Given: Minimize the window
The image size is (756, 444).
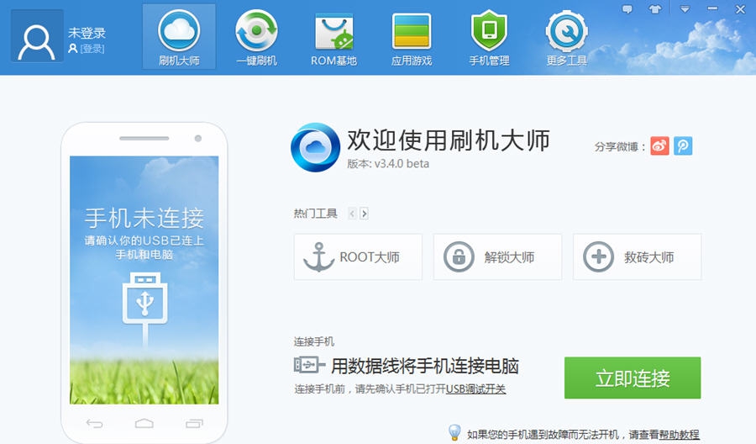Looking at the screenshot, I should (712, 9).
